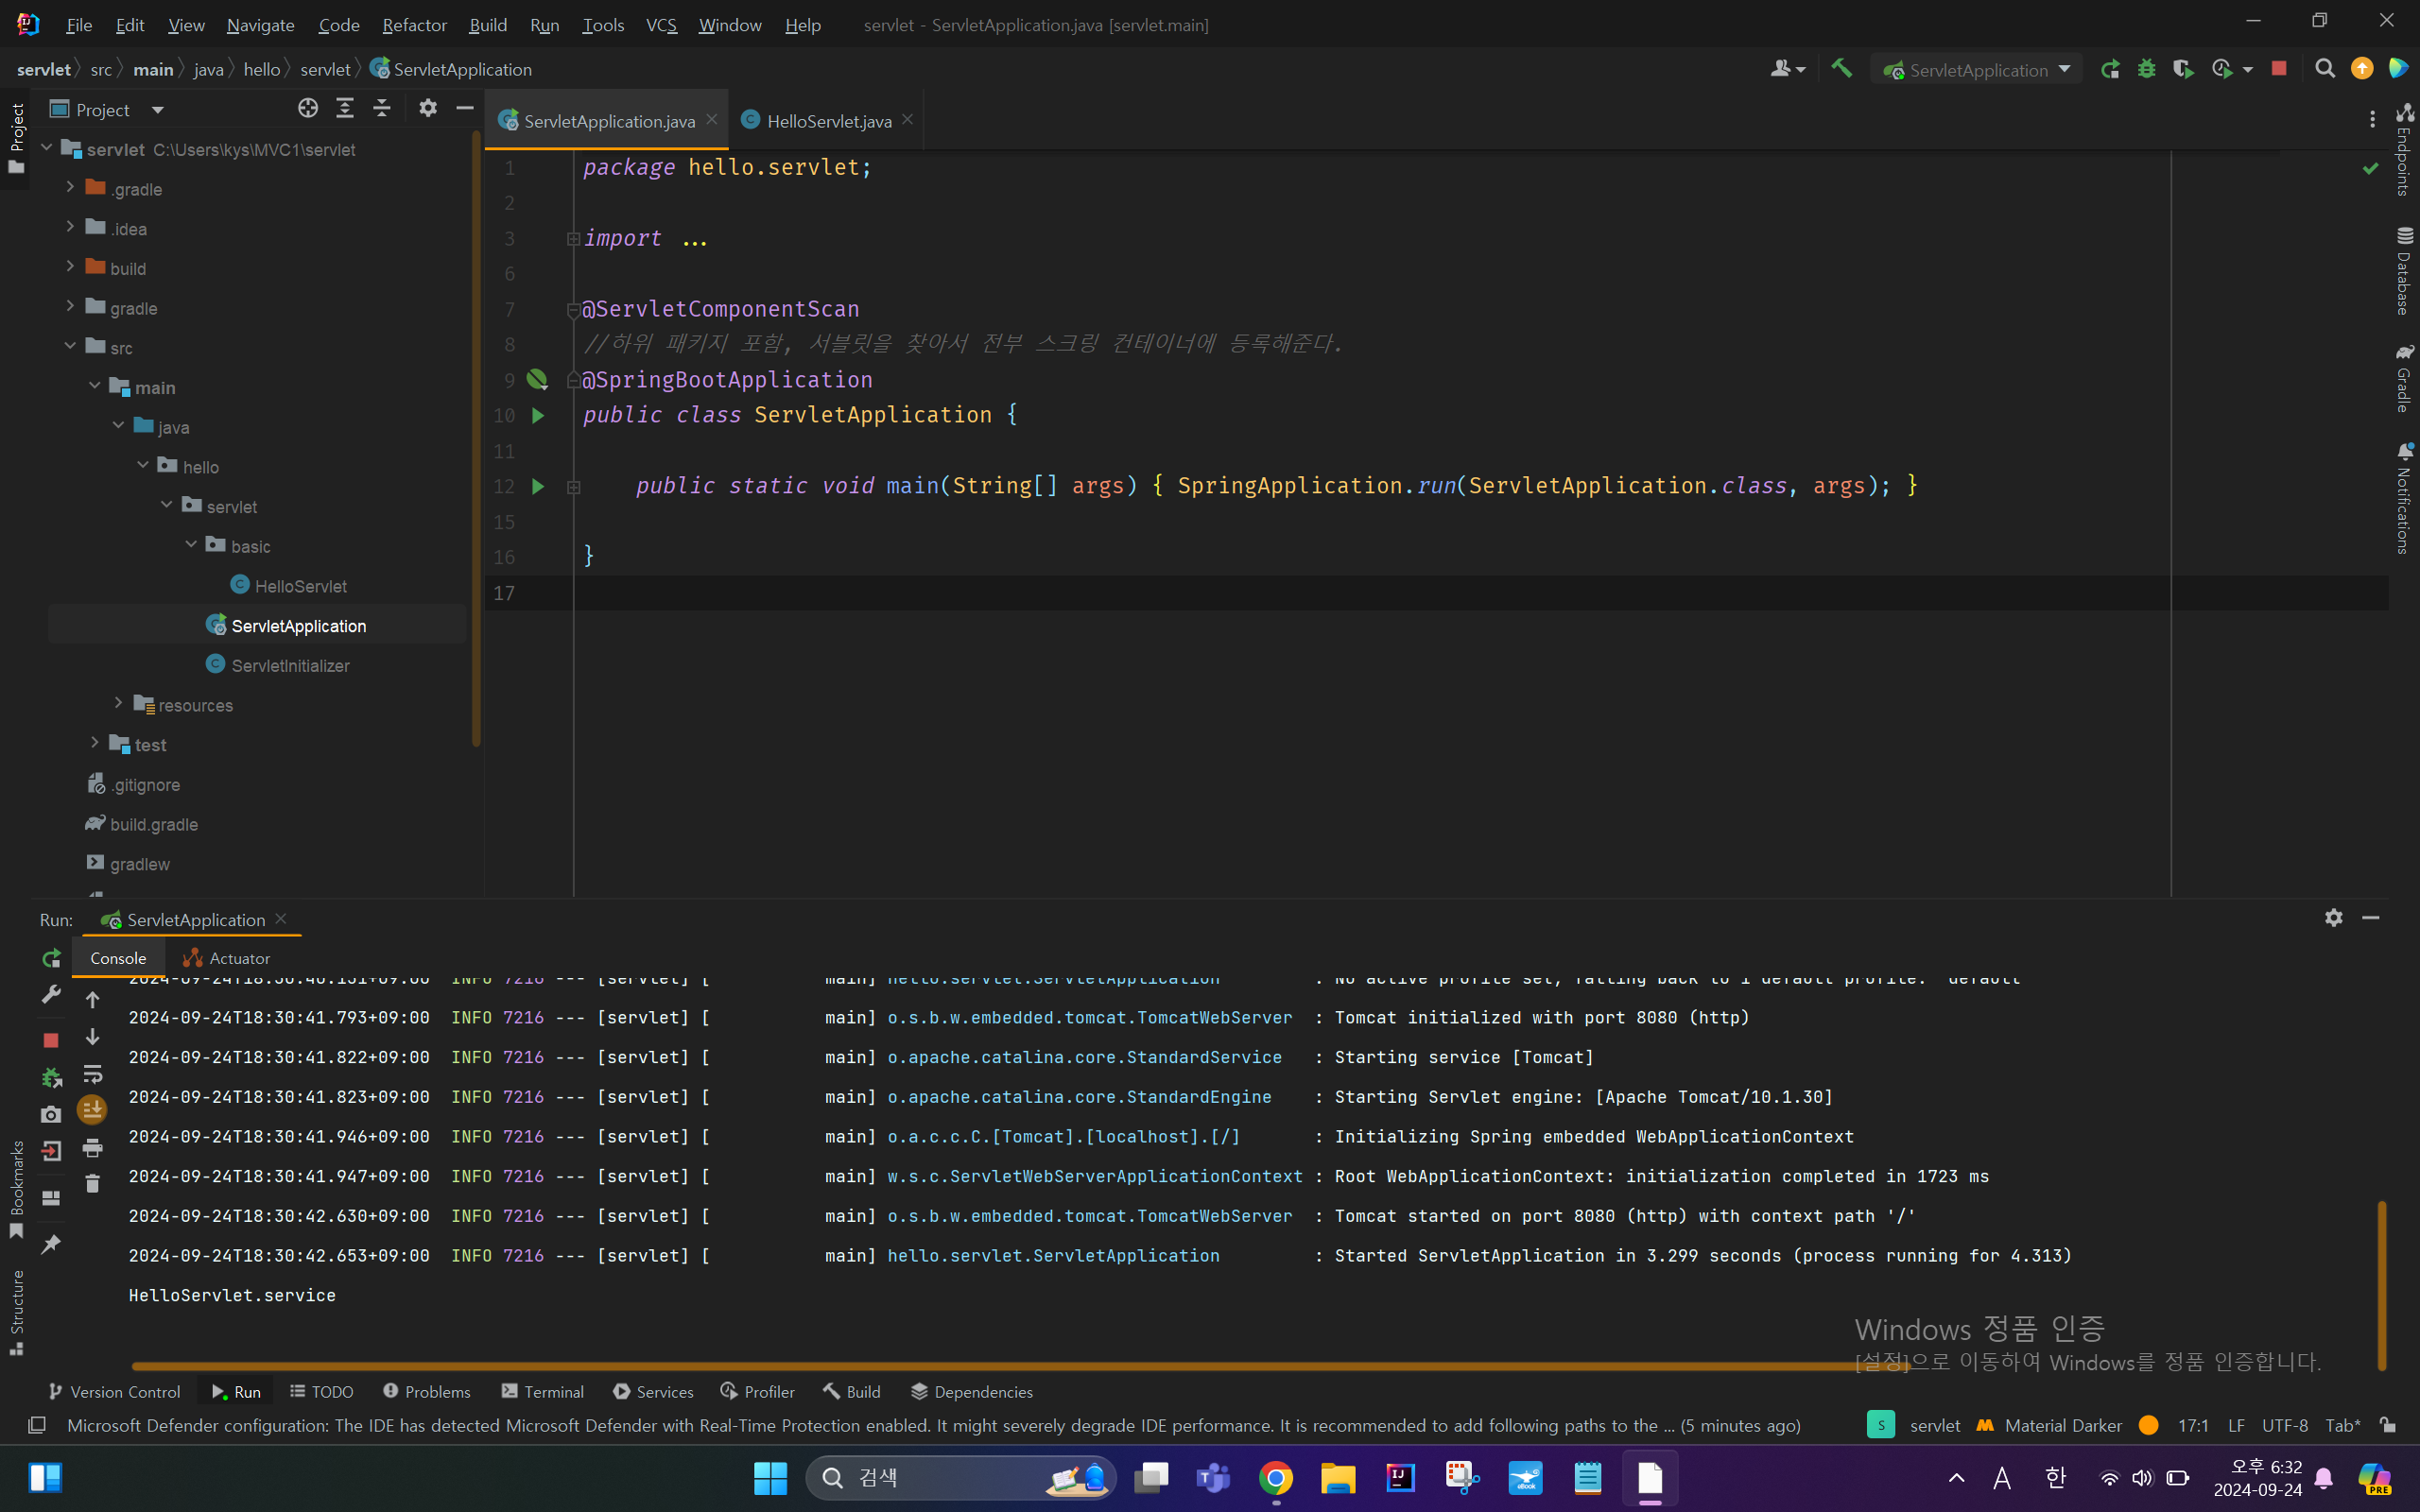This screenshot has width=2420, height=1512.
Task: Click the console horizontal scrollbar
Action: click(x=1000, y=1365)
